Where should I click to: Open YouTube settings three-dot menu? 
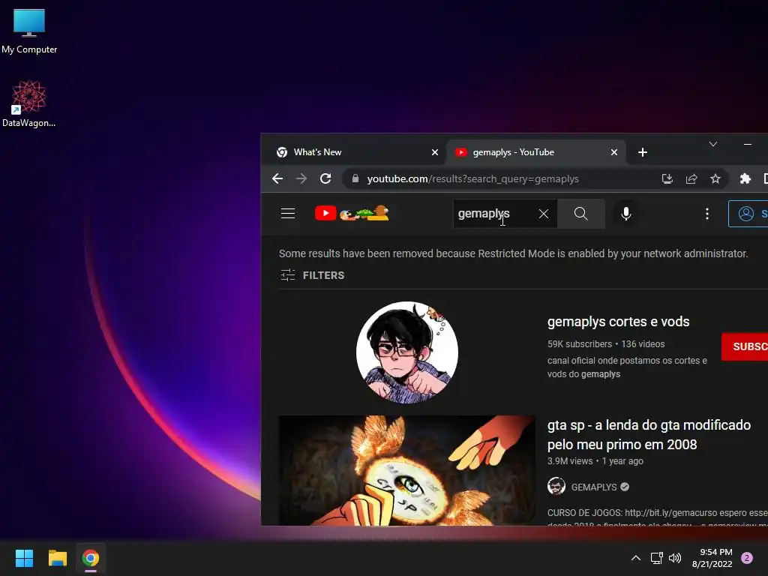[x=706, y=214]
